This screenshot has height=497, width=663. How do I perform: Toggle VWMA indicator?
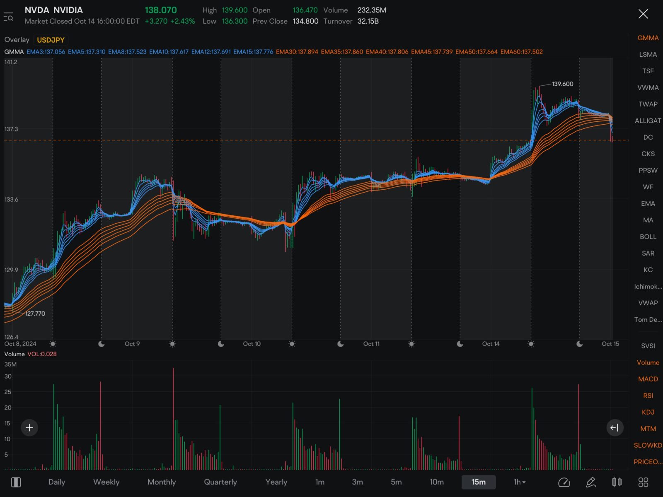point(648,88)
